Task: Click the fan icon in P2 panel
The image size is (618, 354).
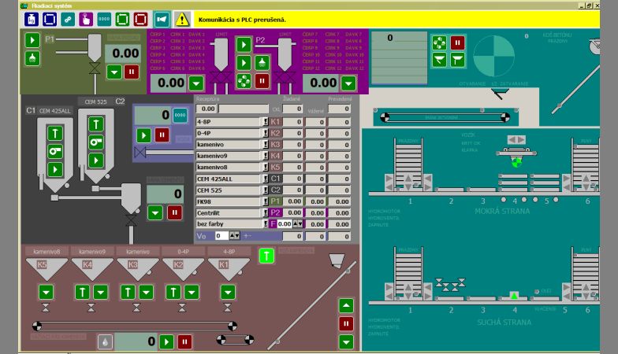Action: 244,80
